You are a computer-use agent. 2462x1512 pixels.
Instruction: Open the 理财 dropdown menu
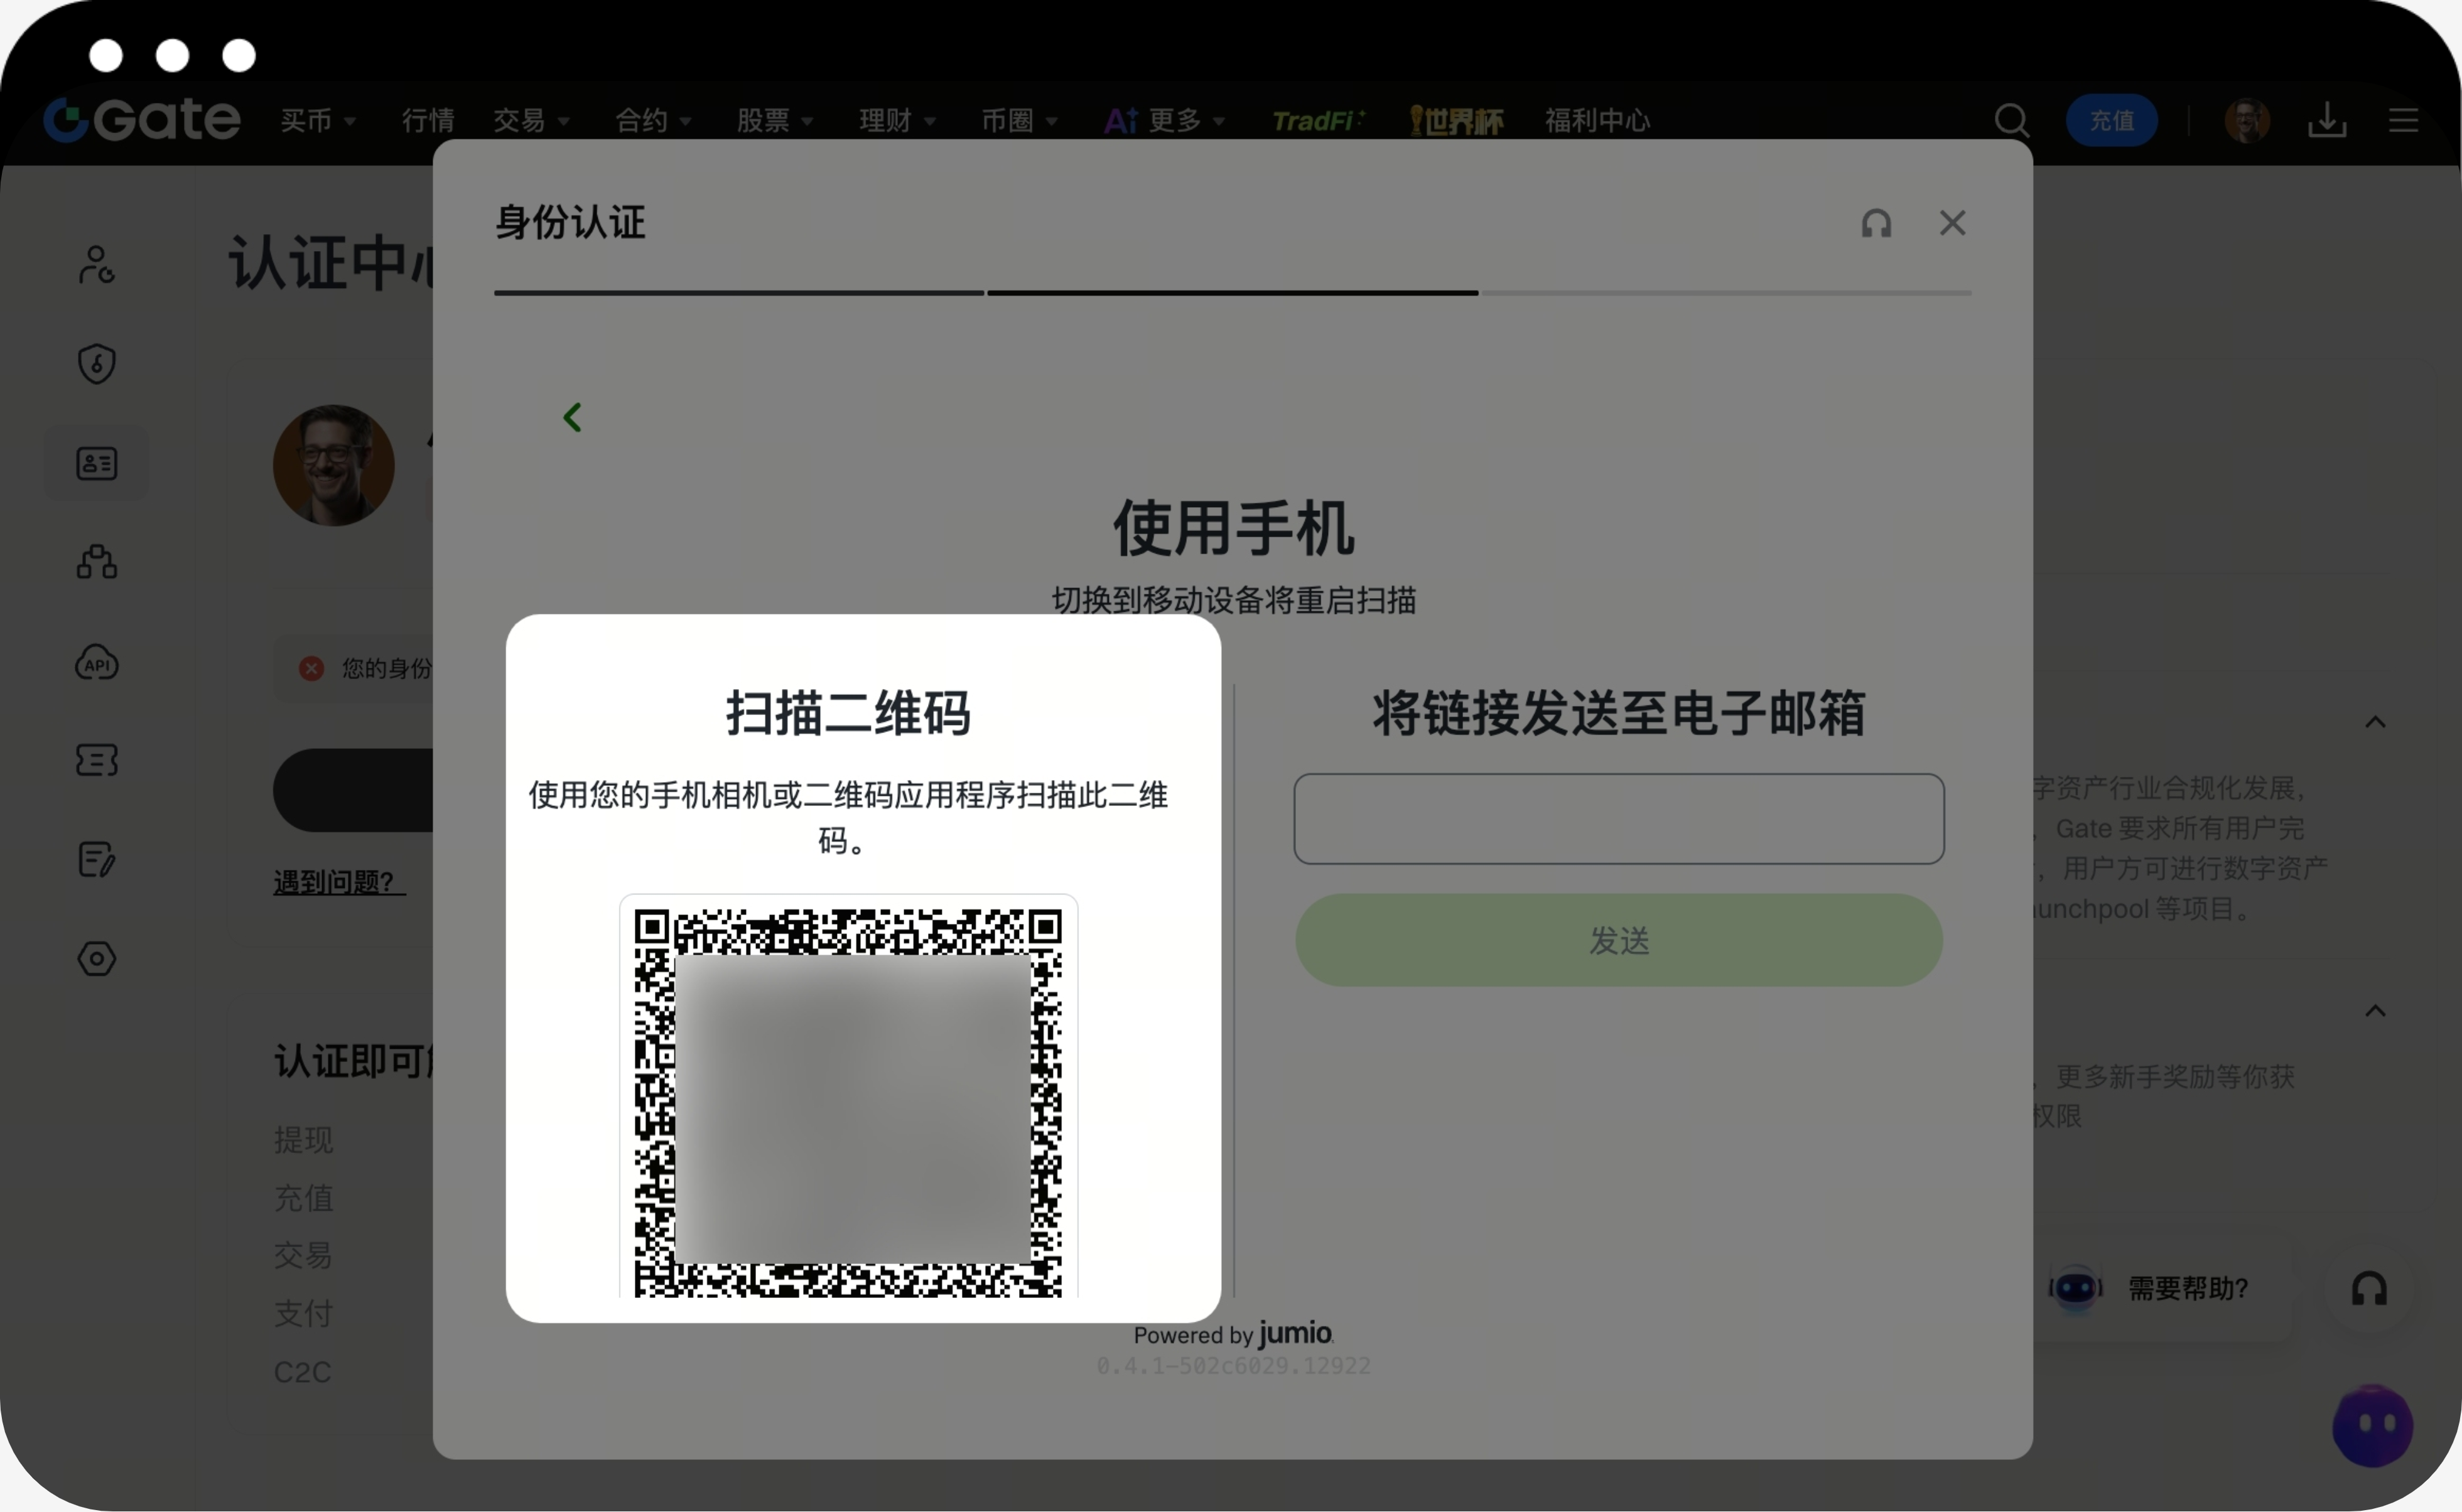click(897, 121)
